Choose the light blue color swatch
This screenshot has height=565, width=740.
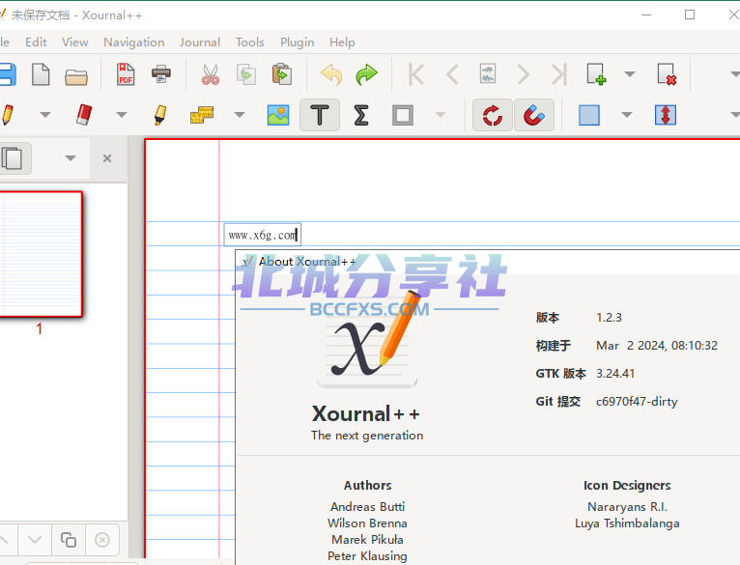pyautogui.click(x=589, y=115)
